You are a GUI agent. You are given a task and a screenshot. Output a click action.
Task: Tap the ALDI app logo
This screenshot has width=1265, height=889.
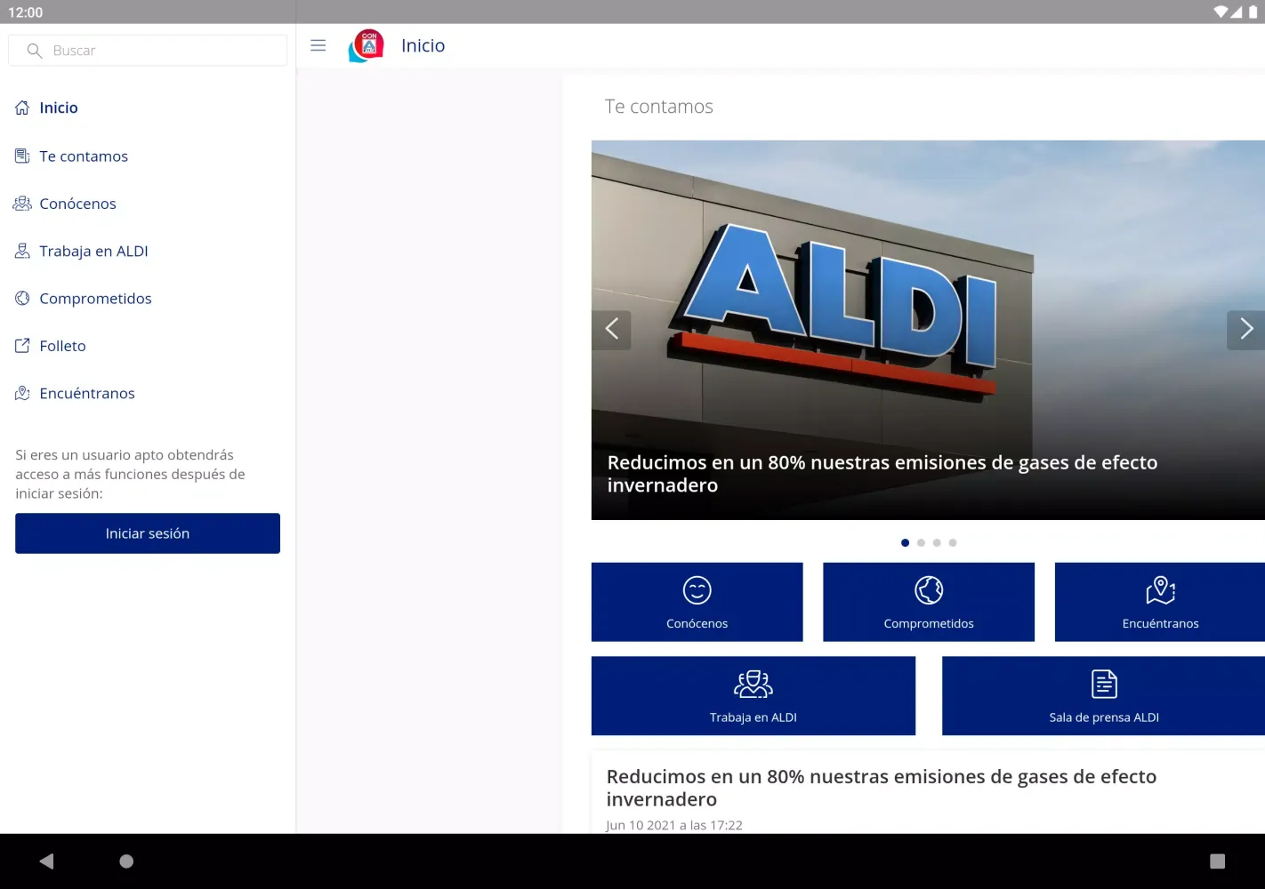(366, 46)
